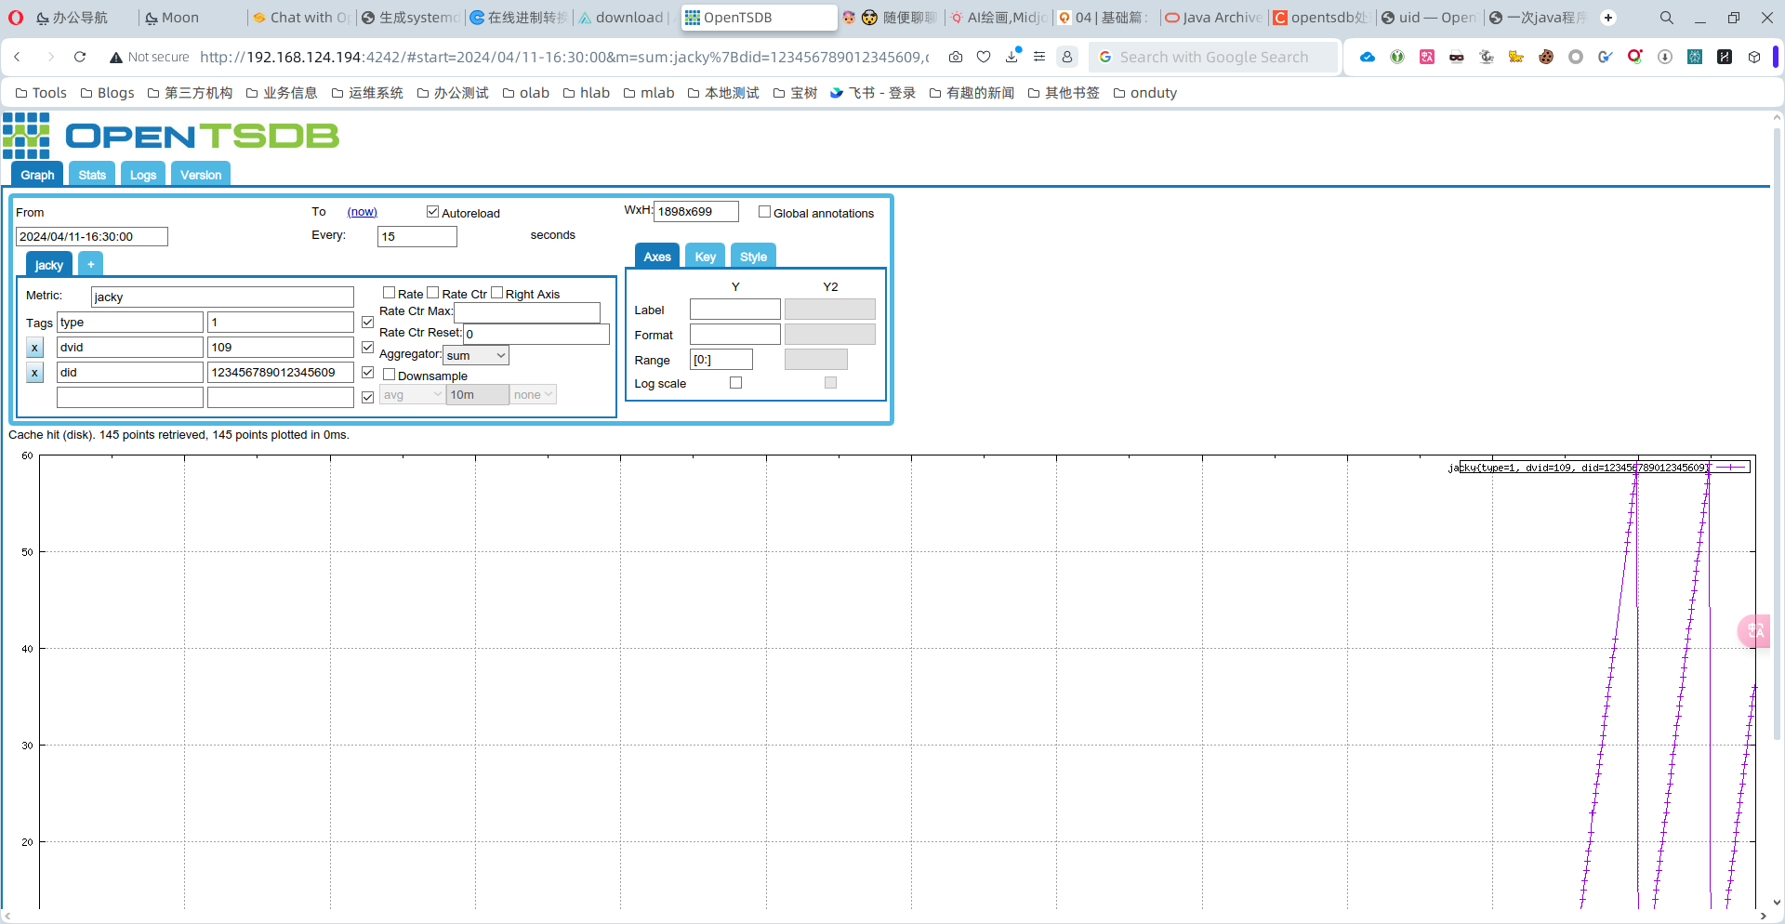The width and height of the screenshot is (1785, 924).
Task: Click the Opera menu icon
Action: [16, 18]
